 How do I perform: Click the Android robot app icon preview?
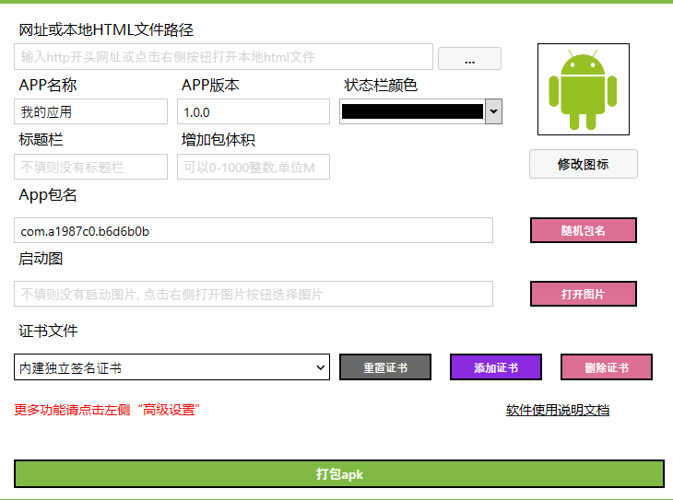(584, 89)
